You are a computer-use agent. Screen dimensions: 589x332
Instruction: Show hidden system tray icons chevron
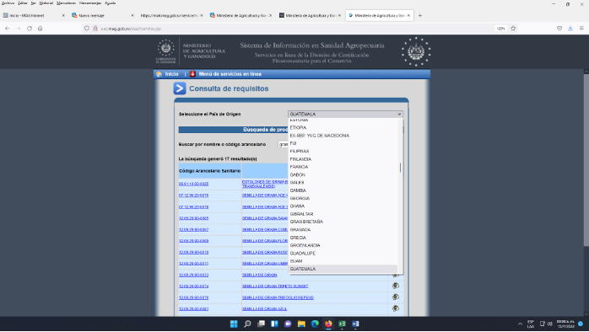[520, 324]
